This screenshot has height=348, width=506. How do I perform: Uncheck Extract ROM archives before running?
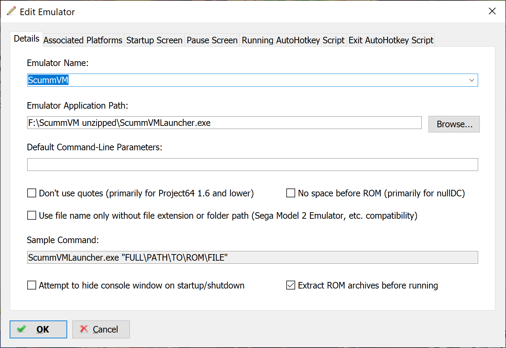(291, 285)
